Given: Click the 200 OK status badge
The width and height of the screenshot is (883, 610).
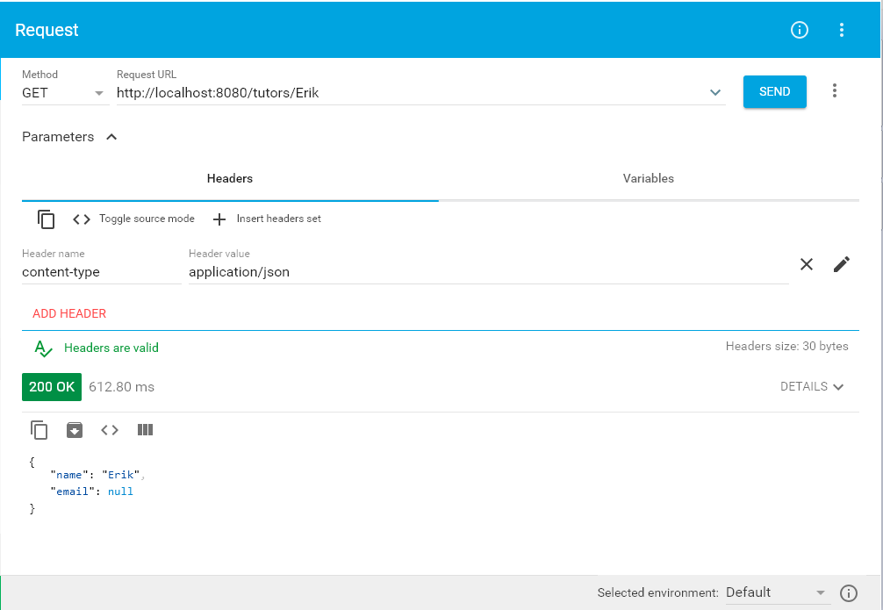Looking at the screenshot, I should [x=52, y=387].
